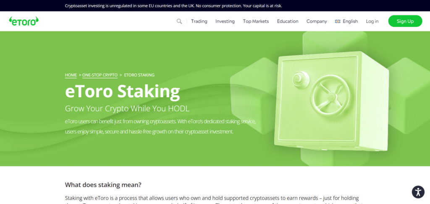430x204 pixels.
Task: Open the Trading menu
Action: 199,21
